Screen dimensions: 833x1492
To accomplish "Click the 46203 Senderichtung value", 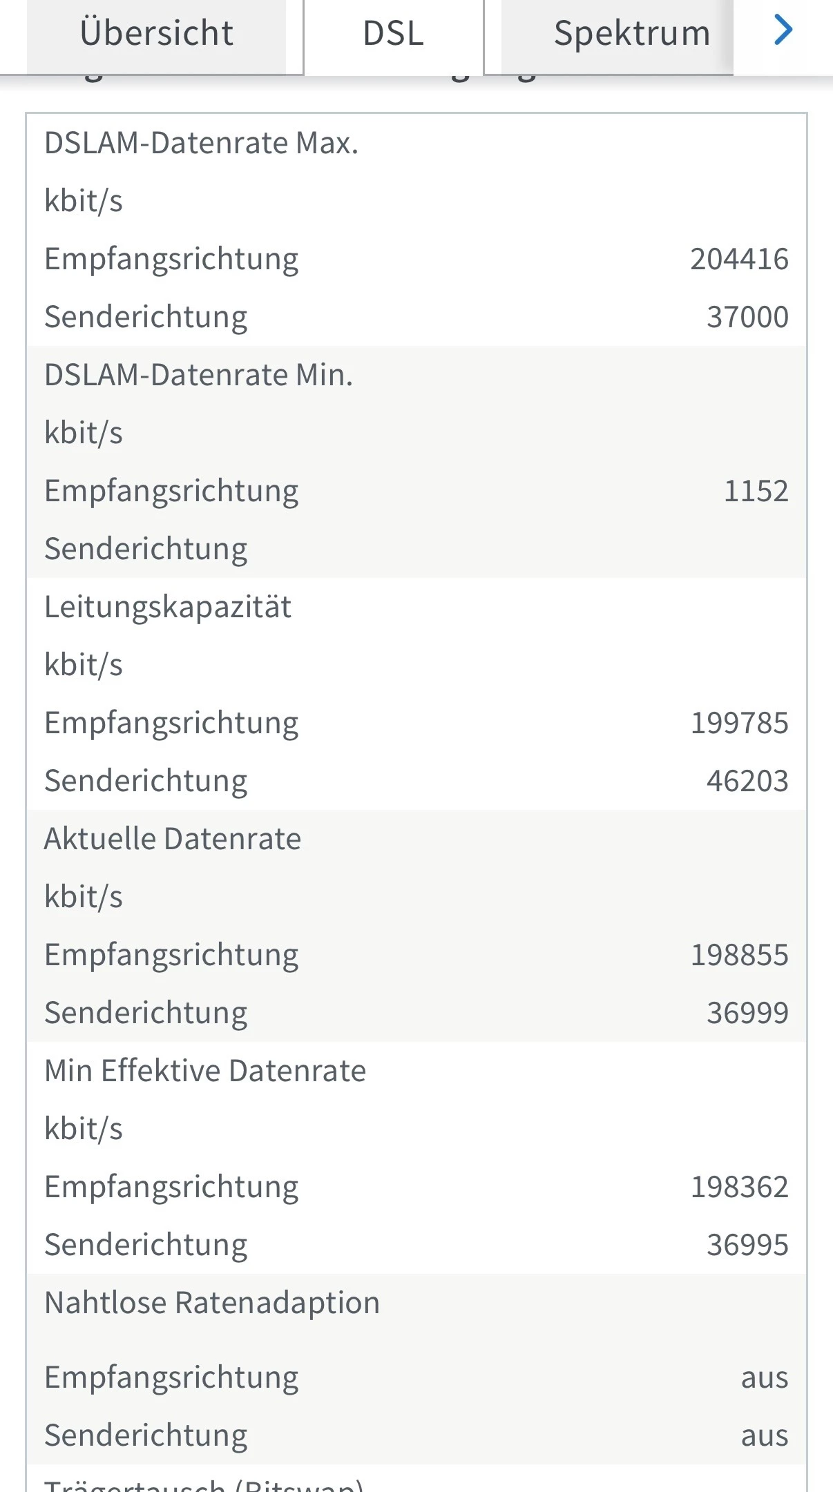I will point(747,781).
